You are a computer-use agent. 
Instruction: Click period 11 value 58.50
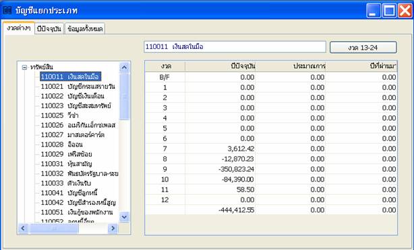pyautogui.click(x=245, y=190)
